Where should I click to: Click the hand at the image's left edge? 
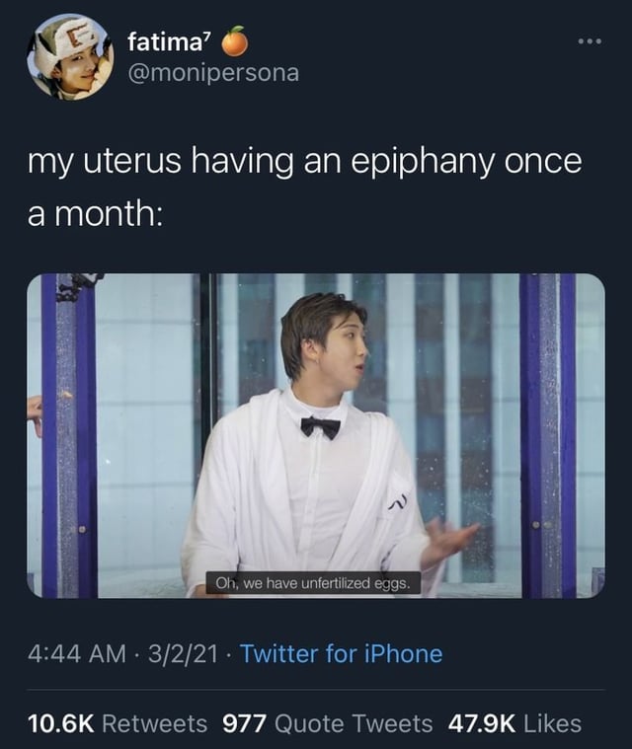tap(35, 412)
